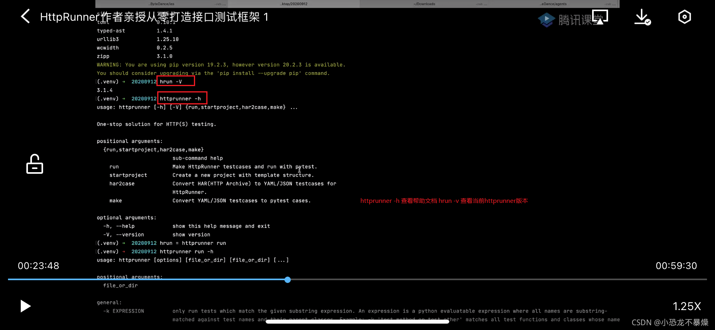Change the 1.25X playback speed

coord(687,306)
